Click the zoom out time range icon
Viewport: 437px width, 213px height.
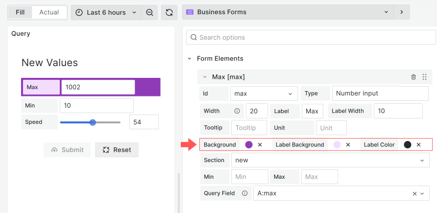(149, 12)
